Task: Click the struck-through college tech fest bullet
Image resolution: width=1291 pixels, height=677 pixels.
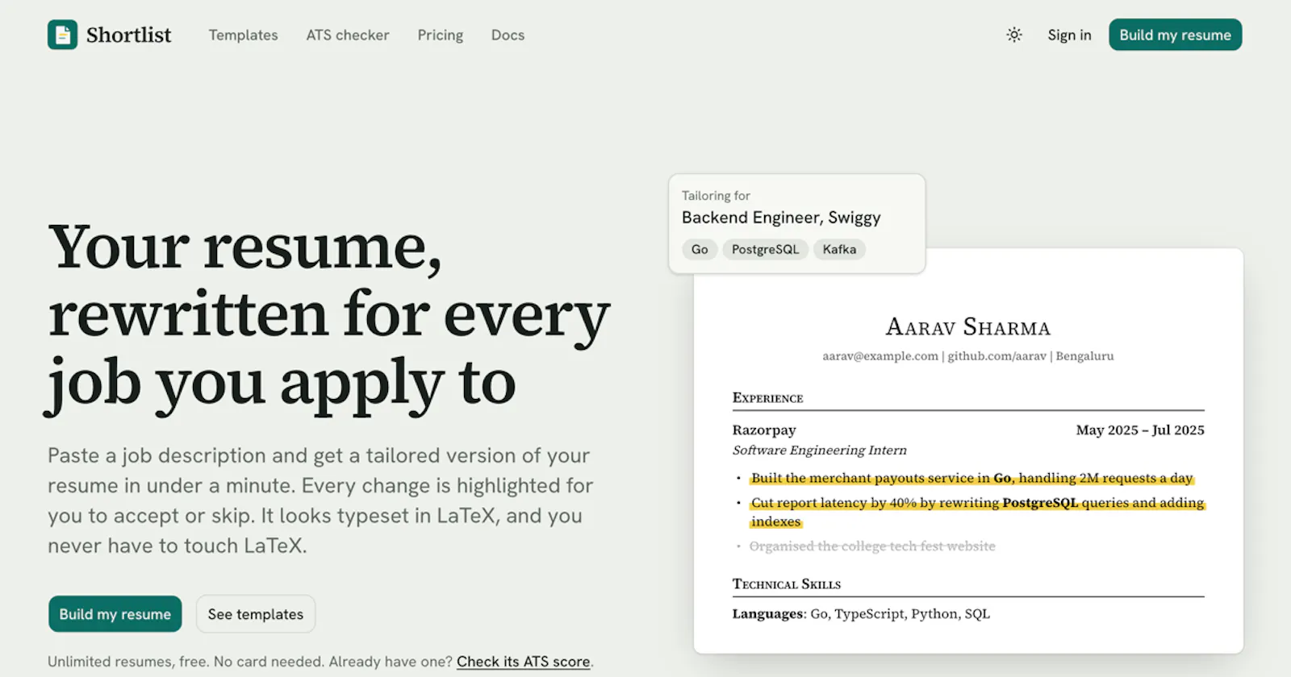Action: (872, 546)
